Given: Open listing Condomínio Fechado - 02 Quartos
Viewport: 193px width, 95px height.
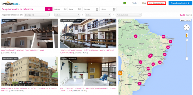Looking at the screenshot, I should tap(22, 50).
